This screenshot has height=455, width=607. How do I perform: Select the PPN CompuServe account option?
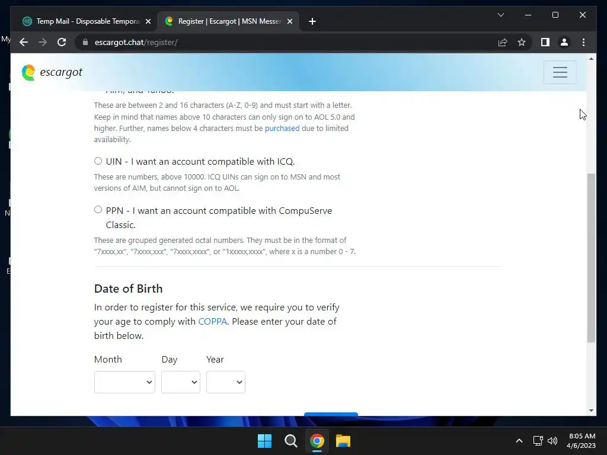98,210
